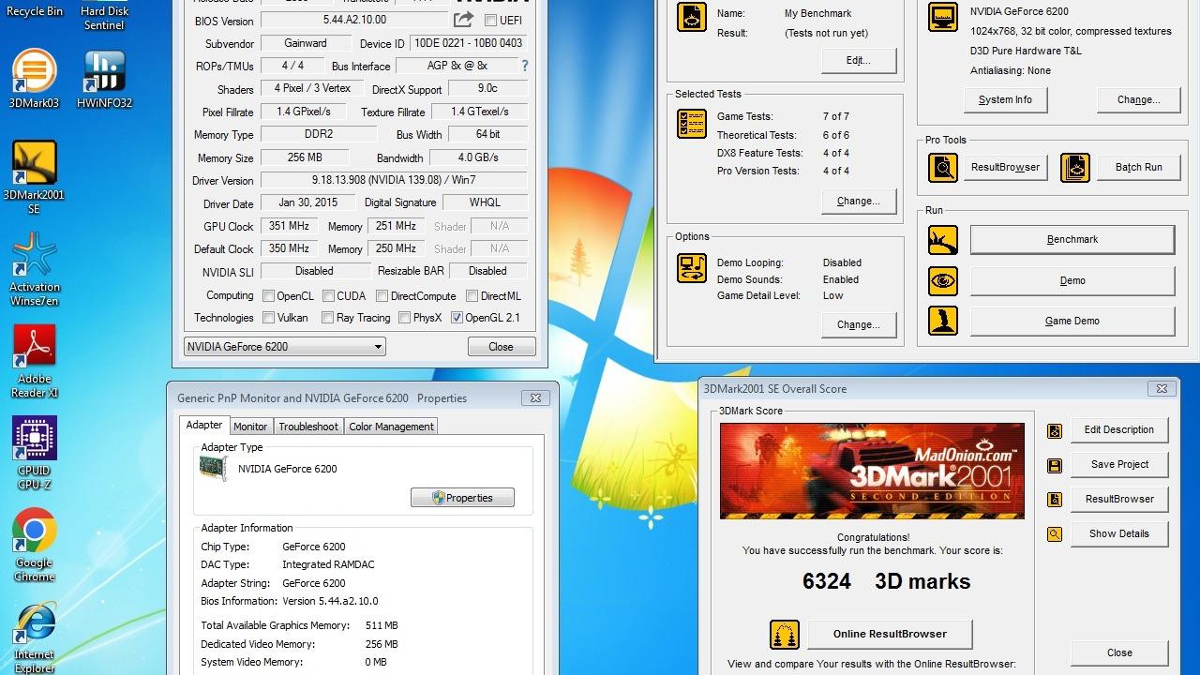Click the 3DMark2001 banner image
Image resolution: width=1200 pixels, height=675 pixels.
pos(872,471)
